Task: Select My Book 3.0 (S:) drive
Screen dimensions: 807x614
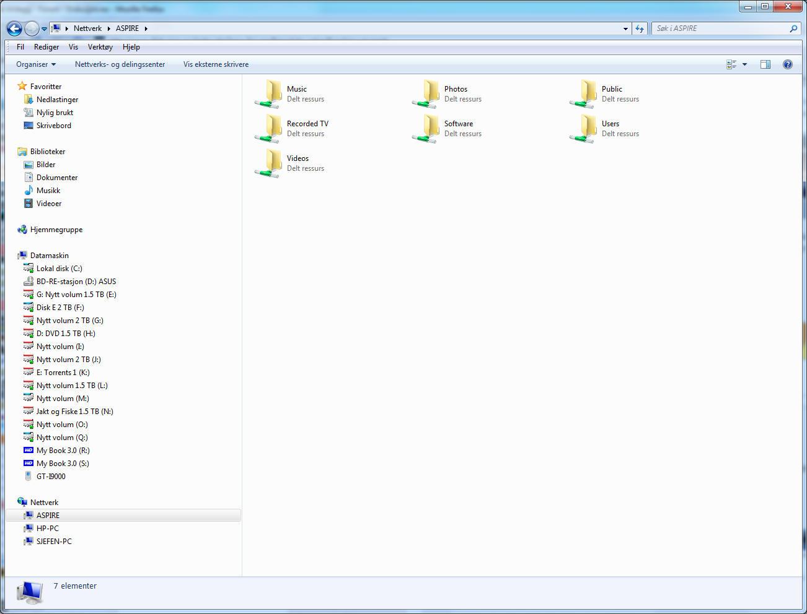Action: pos(63,464)
